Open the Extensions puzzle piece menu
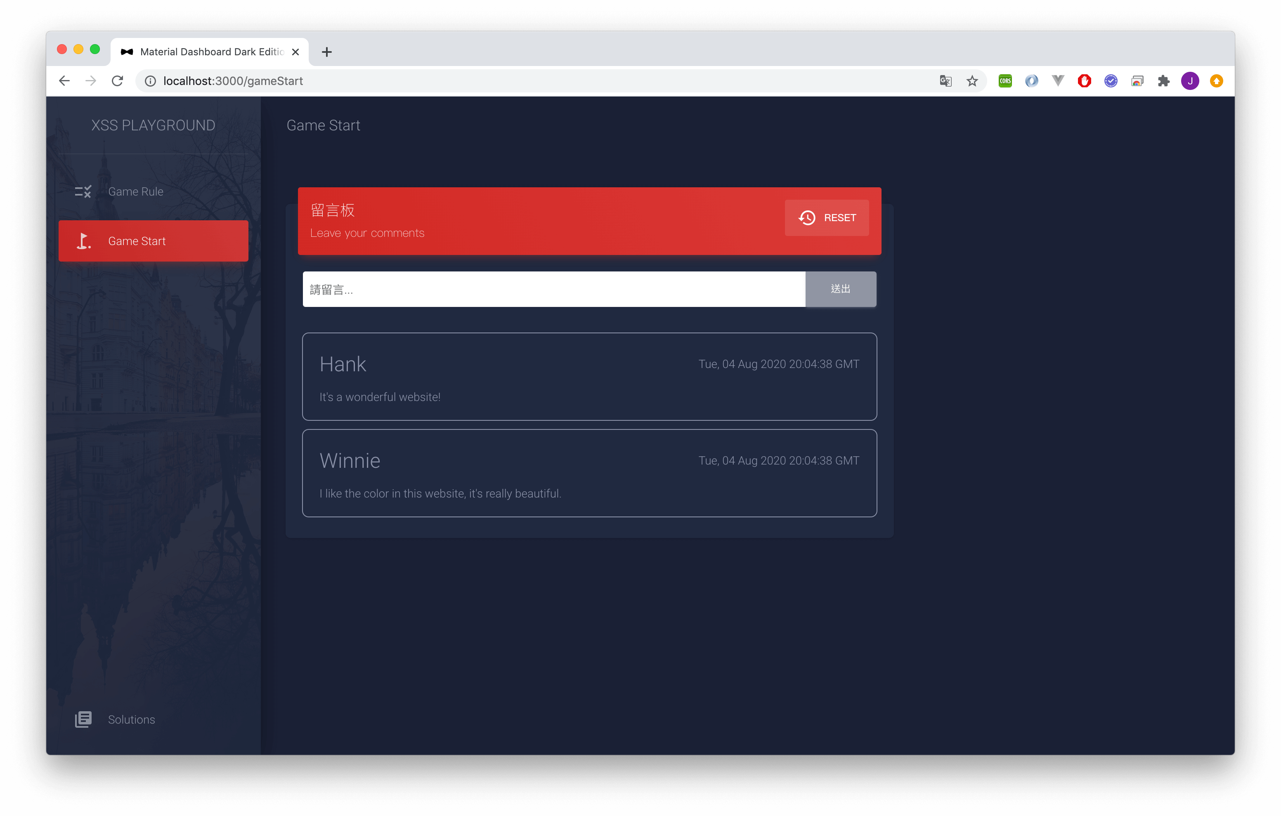 pos(1163,81)
